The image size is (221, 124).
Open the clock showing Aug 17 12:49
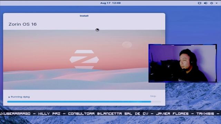[x=110, y=3]
